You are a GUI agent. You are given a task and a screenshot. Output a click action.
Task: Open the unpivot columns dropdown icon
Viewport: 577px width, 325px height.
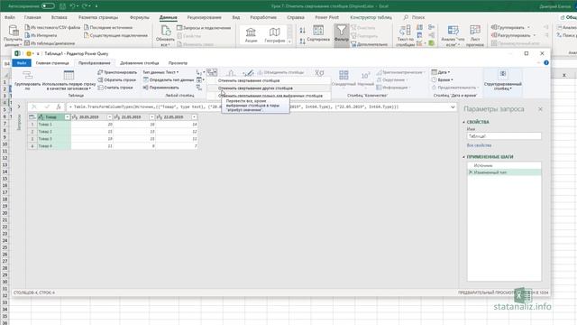212,72
